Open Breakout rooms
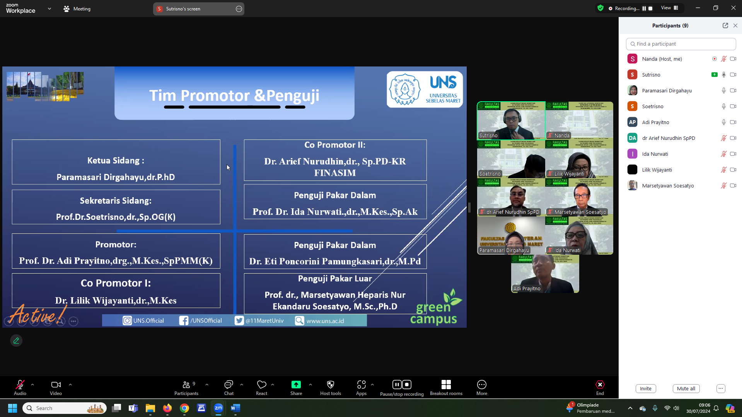 [x=446, y=388]
